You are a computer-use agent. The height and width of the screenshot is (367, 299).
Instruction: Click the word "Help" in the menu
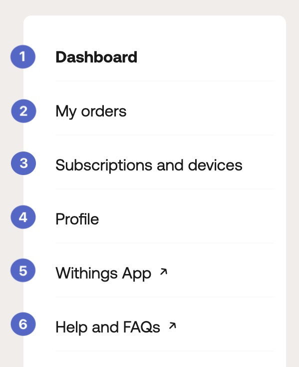click(71, 327)
